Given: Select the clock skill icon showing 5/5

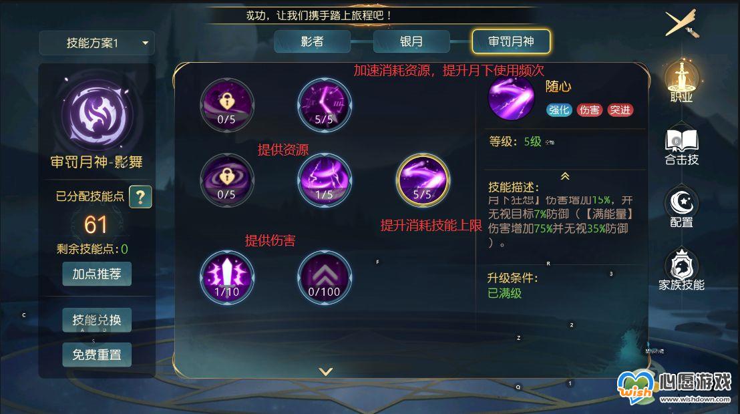Looking at the screenshot, I should tap(324, 105).
